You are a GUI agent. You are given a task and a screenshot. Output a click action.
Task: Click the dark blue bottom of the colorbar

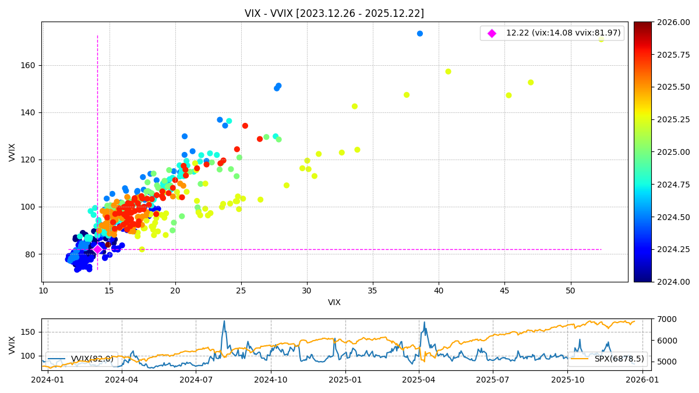pos(642,279)
